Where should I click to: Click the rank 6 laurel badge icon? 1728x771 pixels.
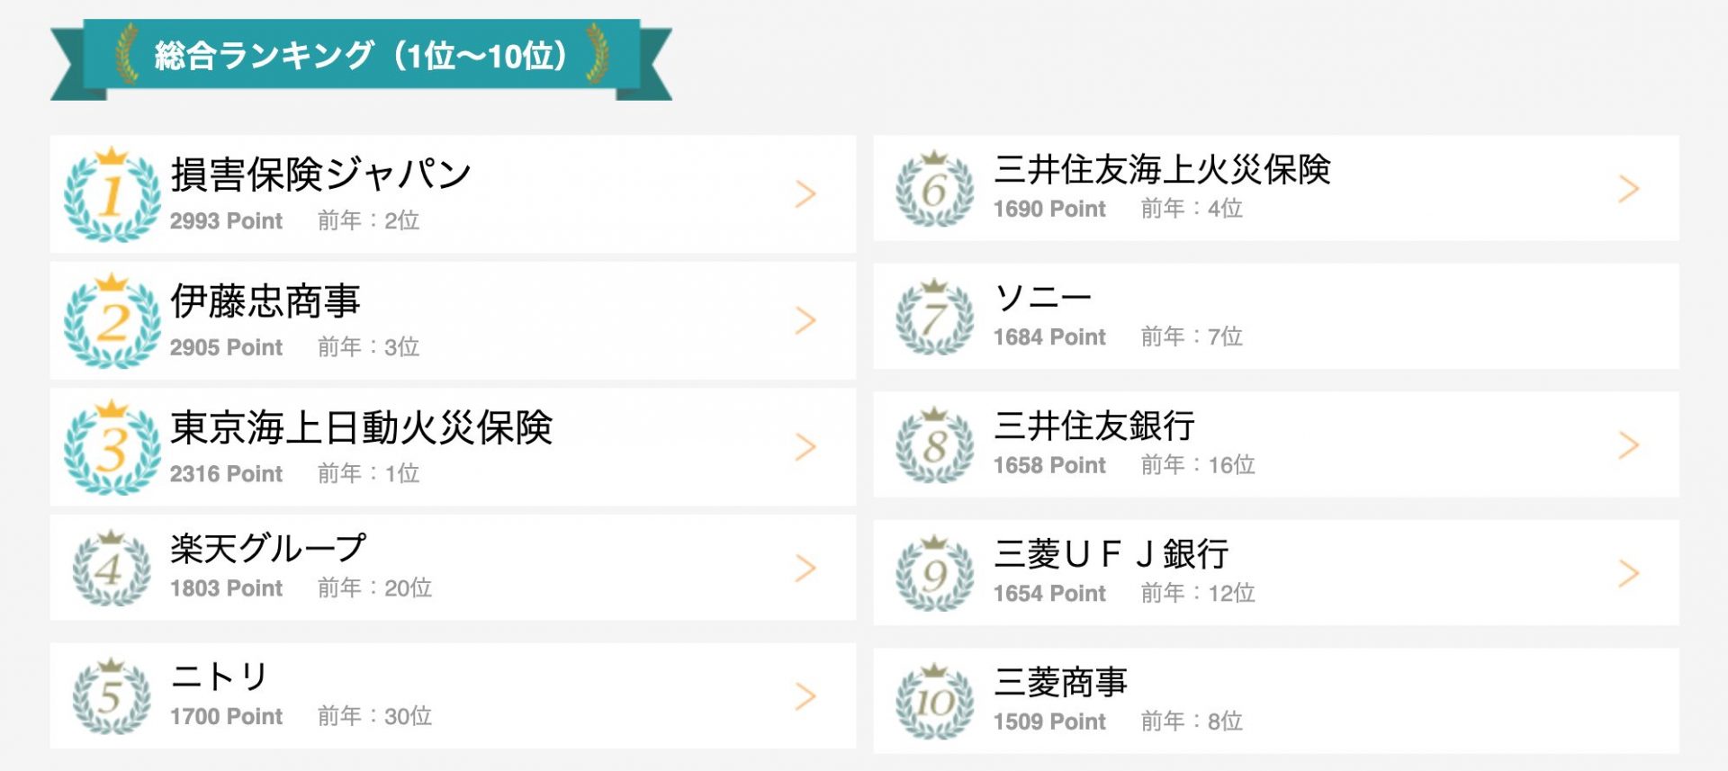[935, 188]
